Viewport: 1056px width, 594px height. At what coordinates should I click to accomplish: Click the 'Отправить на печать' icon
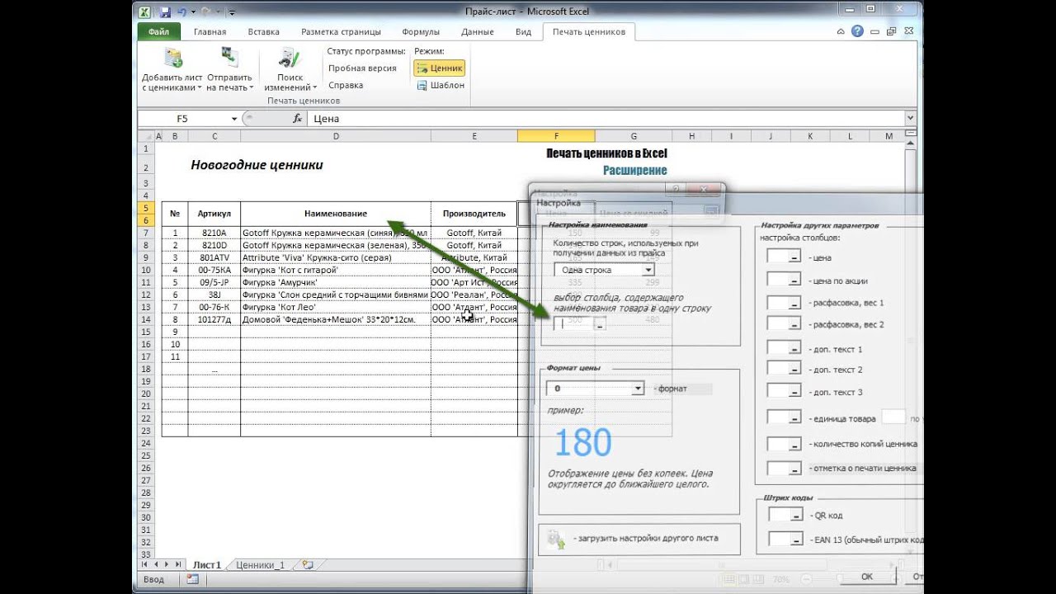(229, 57)
